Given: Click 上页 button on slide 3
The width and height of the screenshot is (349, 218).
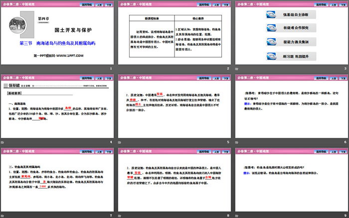Looking at the screenshot, I should coord(334,4).
